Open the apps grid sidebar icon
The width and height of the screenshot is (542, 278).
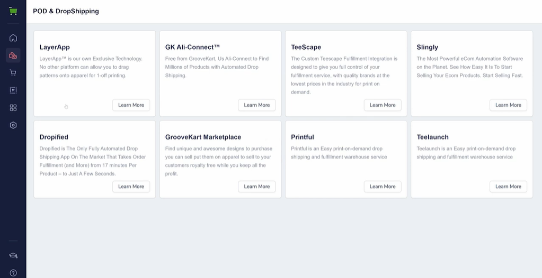pos(13,108)
